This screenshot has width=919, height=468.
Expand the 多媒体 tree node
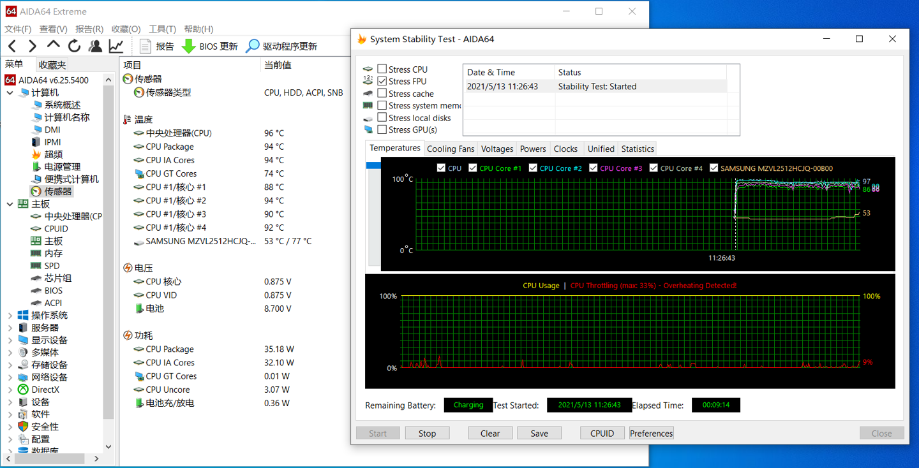point(10,352)
